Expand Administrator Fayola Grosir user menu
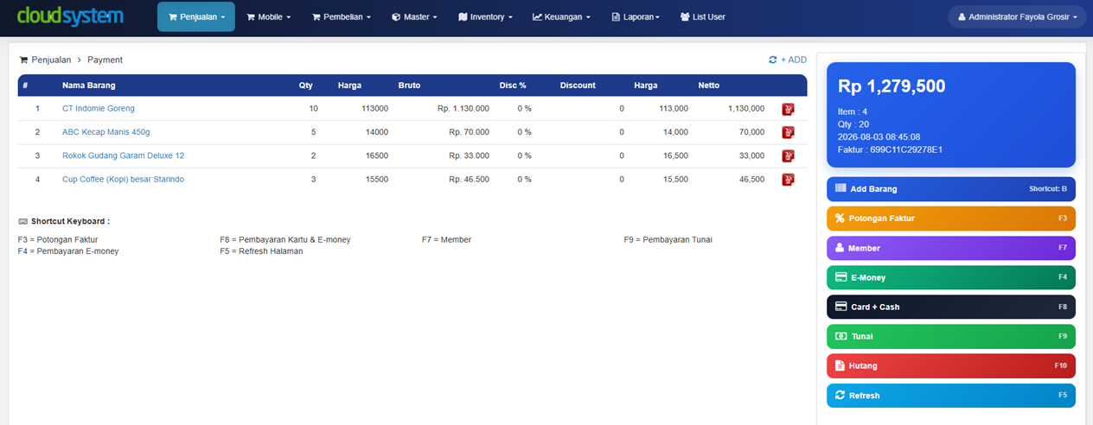The image size is (1093, 425). click(1017, 16)
